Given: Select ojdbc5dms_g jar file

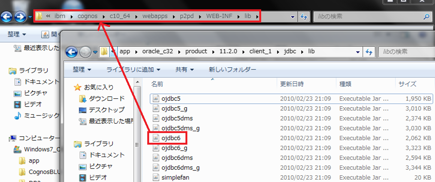Looking at the screenshot, I should [x=180, y=128].
